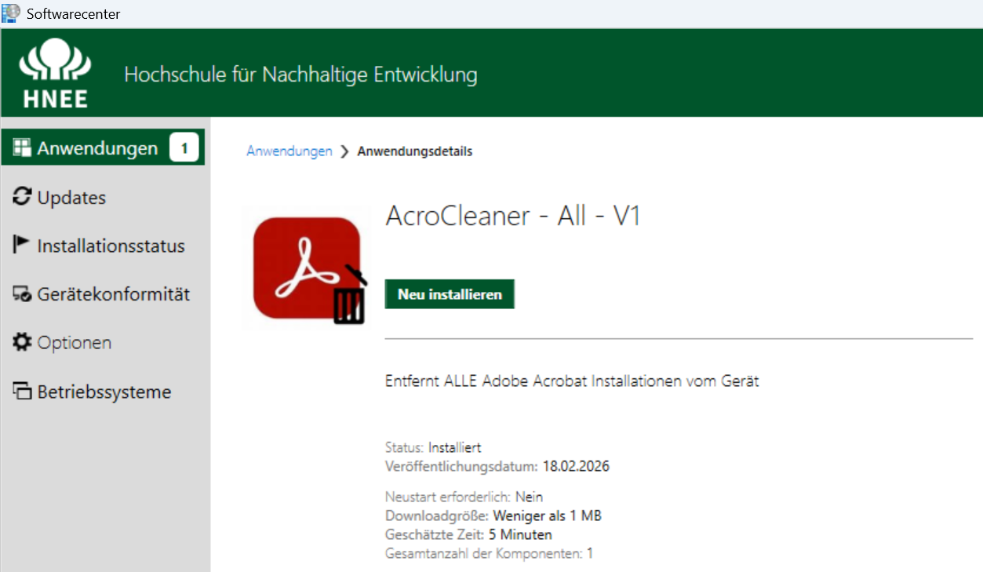This screenshot has height=572, width=983.
Task: Click the HNEE logo in header
Action: pos(55,74)
